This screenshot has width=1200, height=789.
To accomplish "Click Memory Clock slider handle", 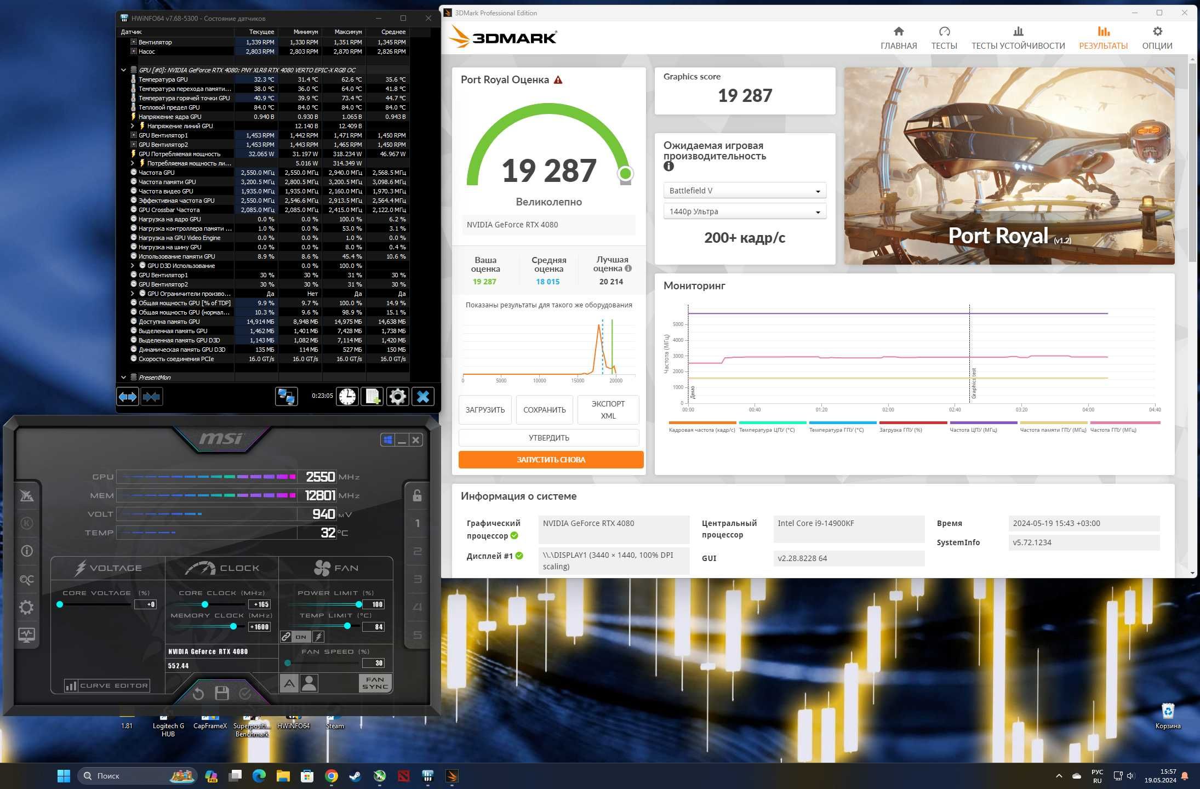I will point(233,626).
